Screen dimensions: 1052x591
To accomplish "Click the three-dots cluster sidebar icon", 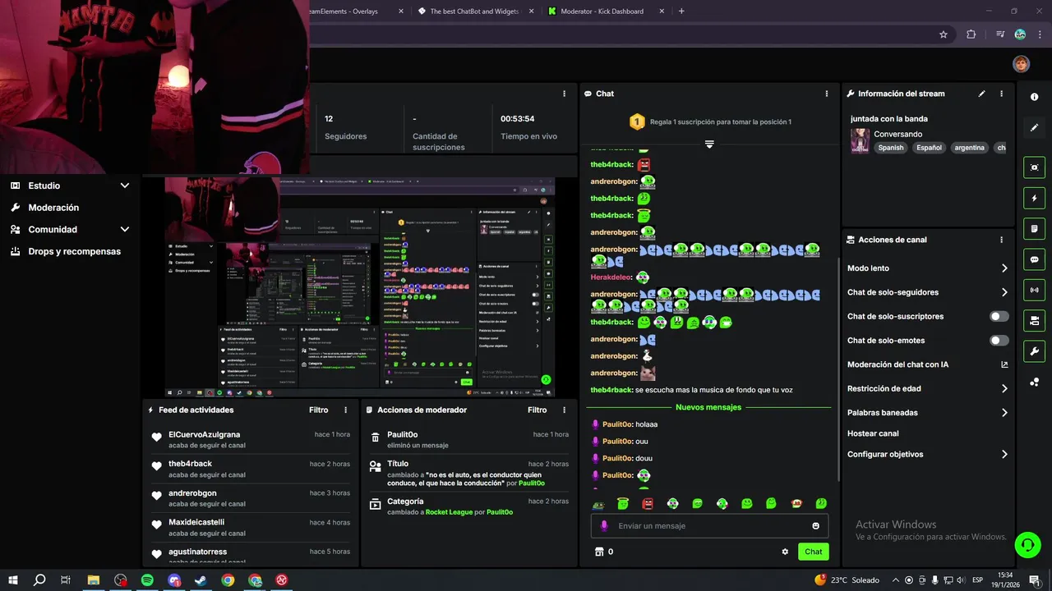I will click(x=1034, y=382).
